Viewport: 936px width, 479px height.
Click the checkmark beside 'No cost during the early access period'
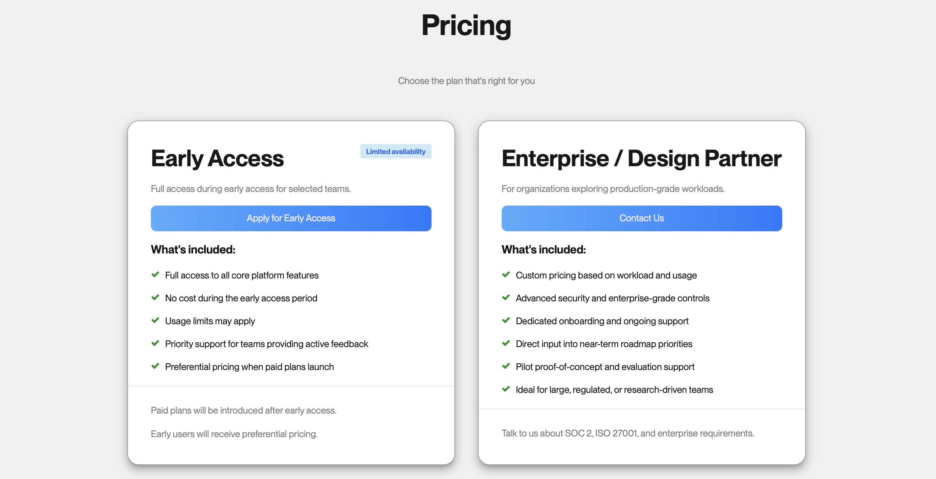[x=155, y=298]
